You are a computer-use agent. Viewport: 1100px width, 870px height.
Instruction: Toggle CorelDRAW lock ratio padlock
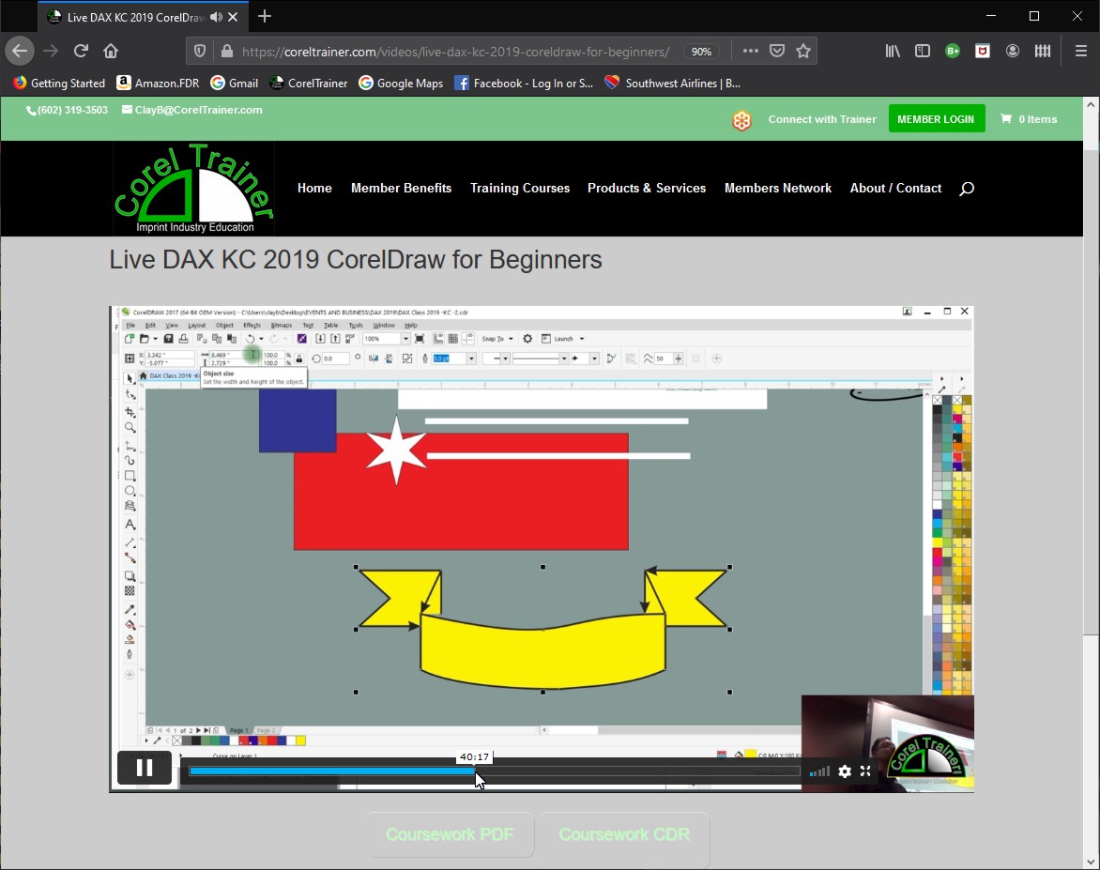(299, 359)
